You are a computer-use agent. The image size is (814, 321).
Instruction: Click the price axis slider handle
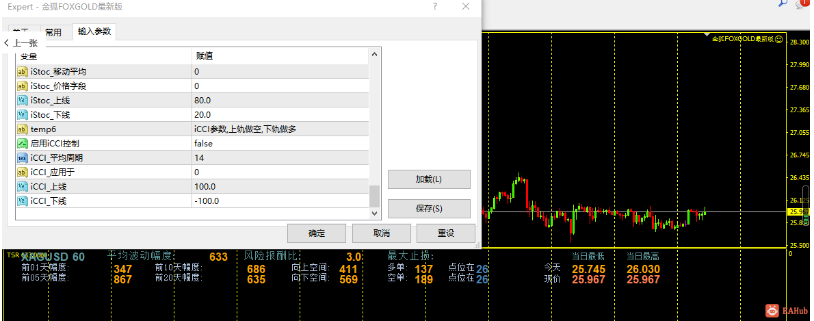tap(806, 206)
